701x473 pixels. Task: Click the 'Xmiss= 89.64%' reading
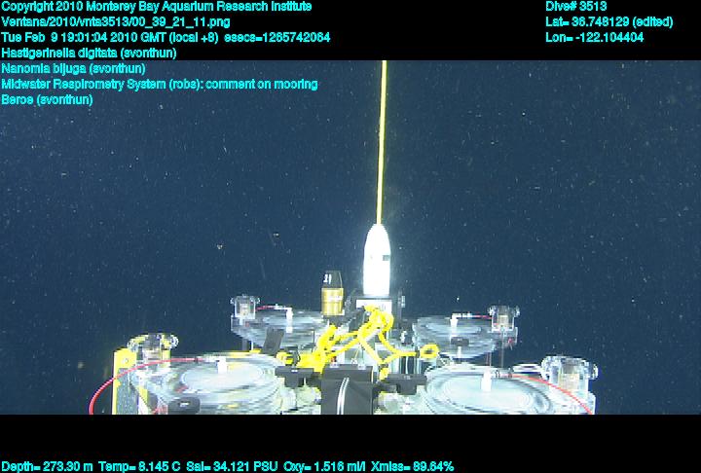412,466
